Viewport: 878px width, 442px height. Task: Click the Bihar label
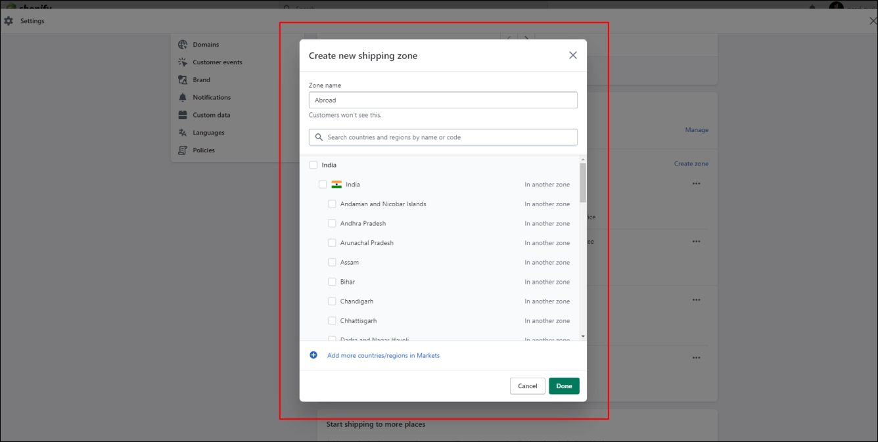(x=348, y=282)
